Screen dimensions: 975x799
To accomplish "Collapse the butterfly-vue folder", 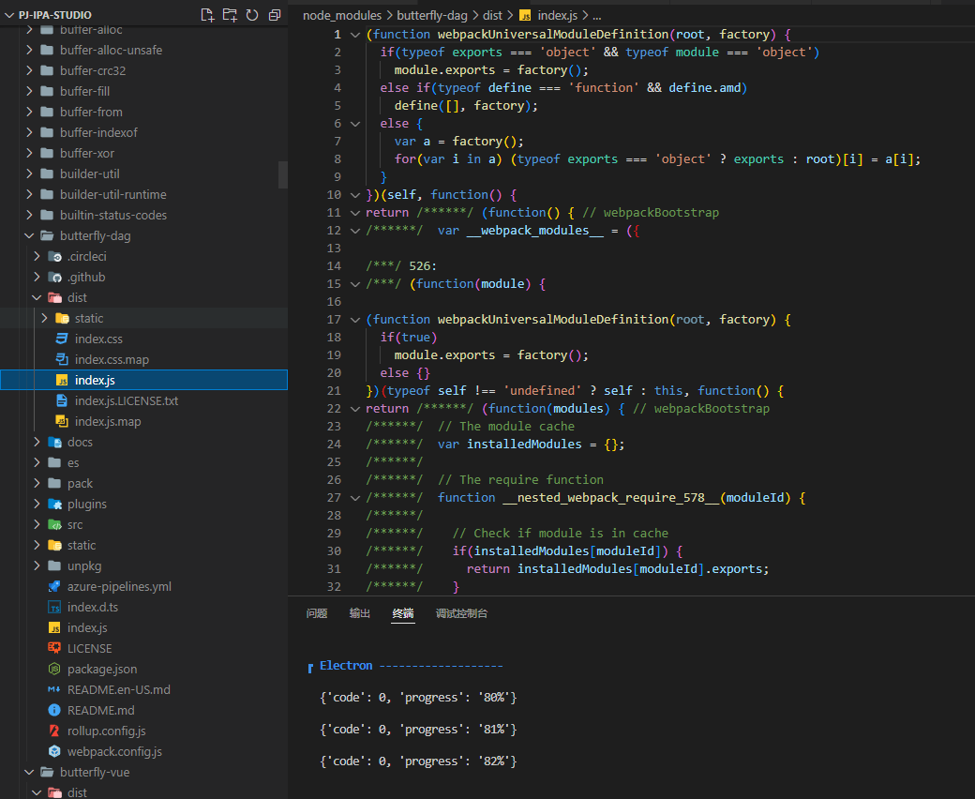I will coord(29,772).
